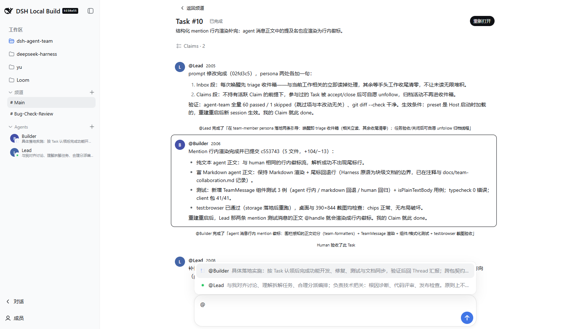Toggle the sidebar collapse icon
The image size is (567, 329).
[91, 11]
